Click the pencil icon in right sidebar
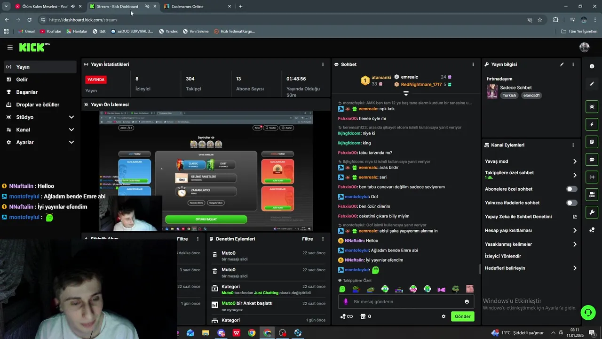Viewport: 602px width, 339px height. coord(592,84)
